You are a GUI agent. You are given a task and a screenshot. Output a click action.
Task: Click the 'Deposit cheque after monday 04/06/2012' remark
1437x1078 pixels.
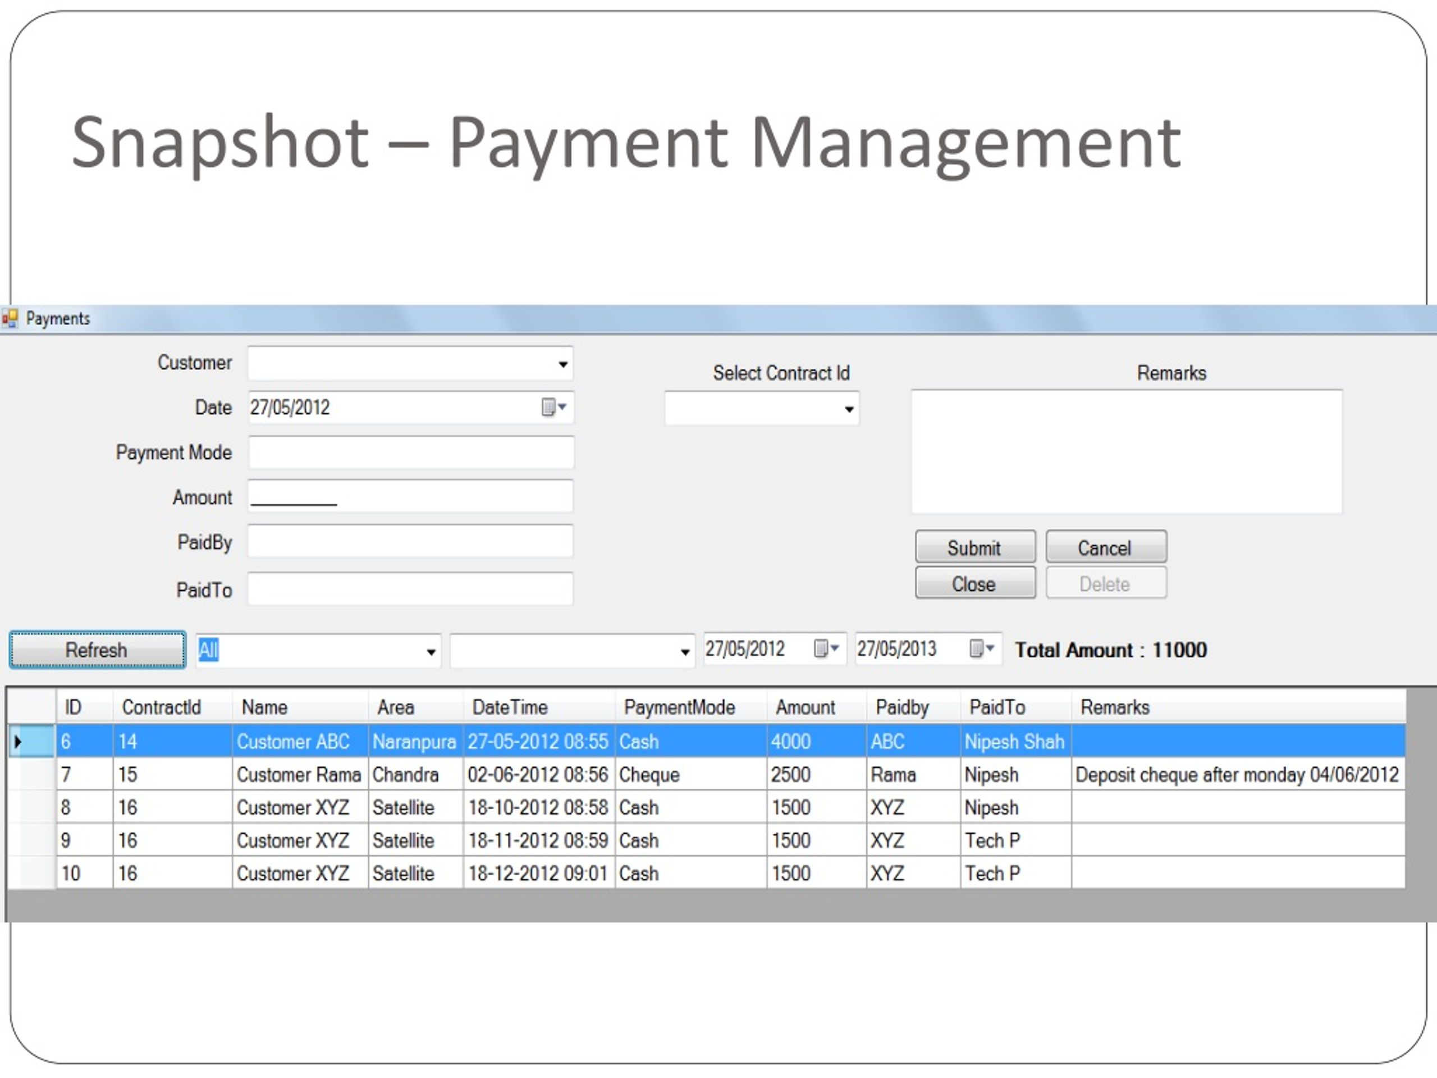(x=1239, y=775)
